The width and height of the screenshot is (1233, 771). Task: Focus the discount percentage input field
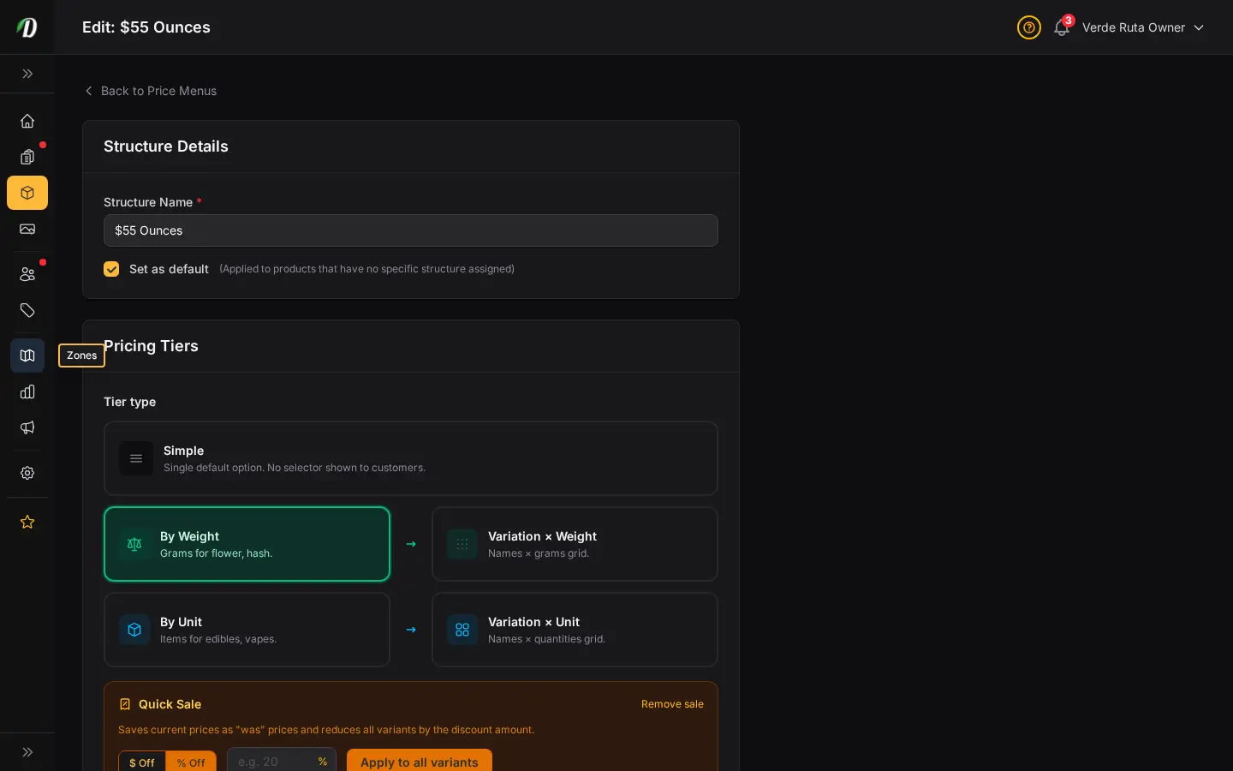[x=282, y=762]
